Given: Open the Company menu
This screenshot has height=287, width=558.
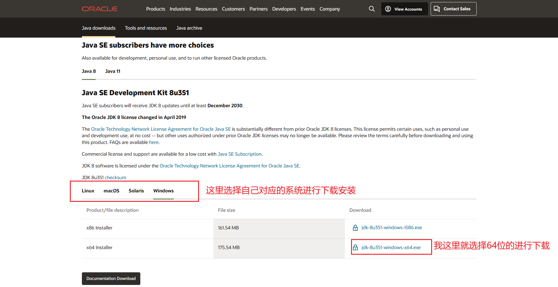Looking at the screenshot, I should [330, 9].
